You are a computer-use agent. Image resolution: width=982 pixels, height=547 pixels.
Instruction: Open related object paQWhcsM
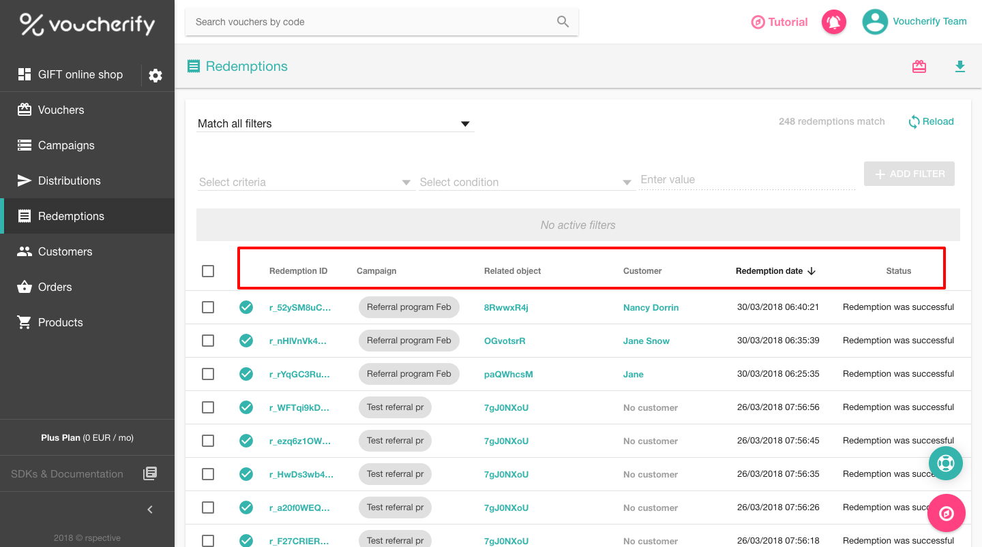coord(509,374)
